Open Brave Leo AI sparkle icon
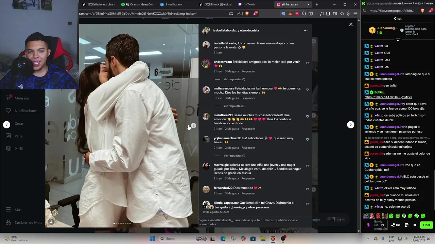The image size is (435, 244). 342,14
